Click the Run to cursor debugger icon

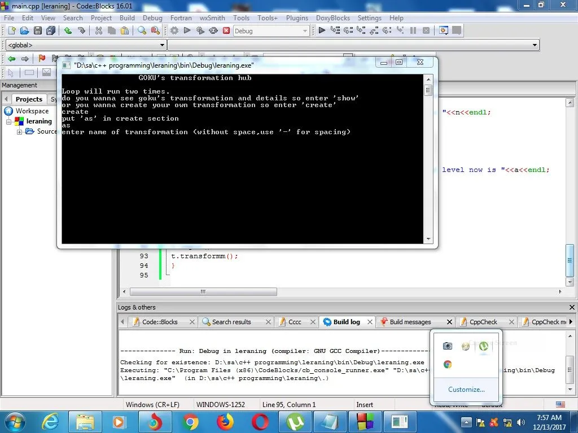335,30
